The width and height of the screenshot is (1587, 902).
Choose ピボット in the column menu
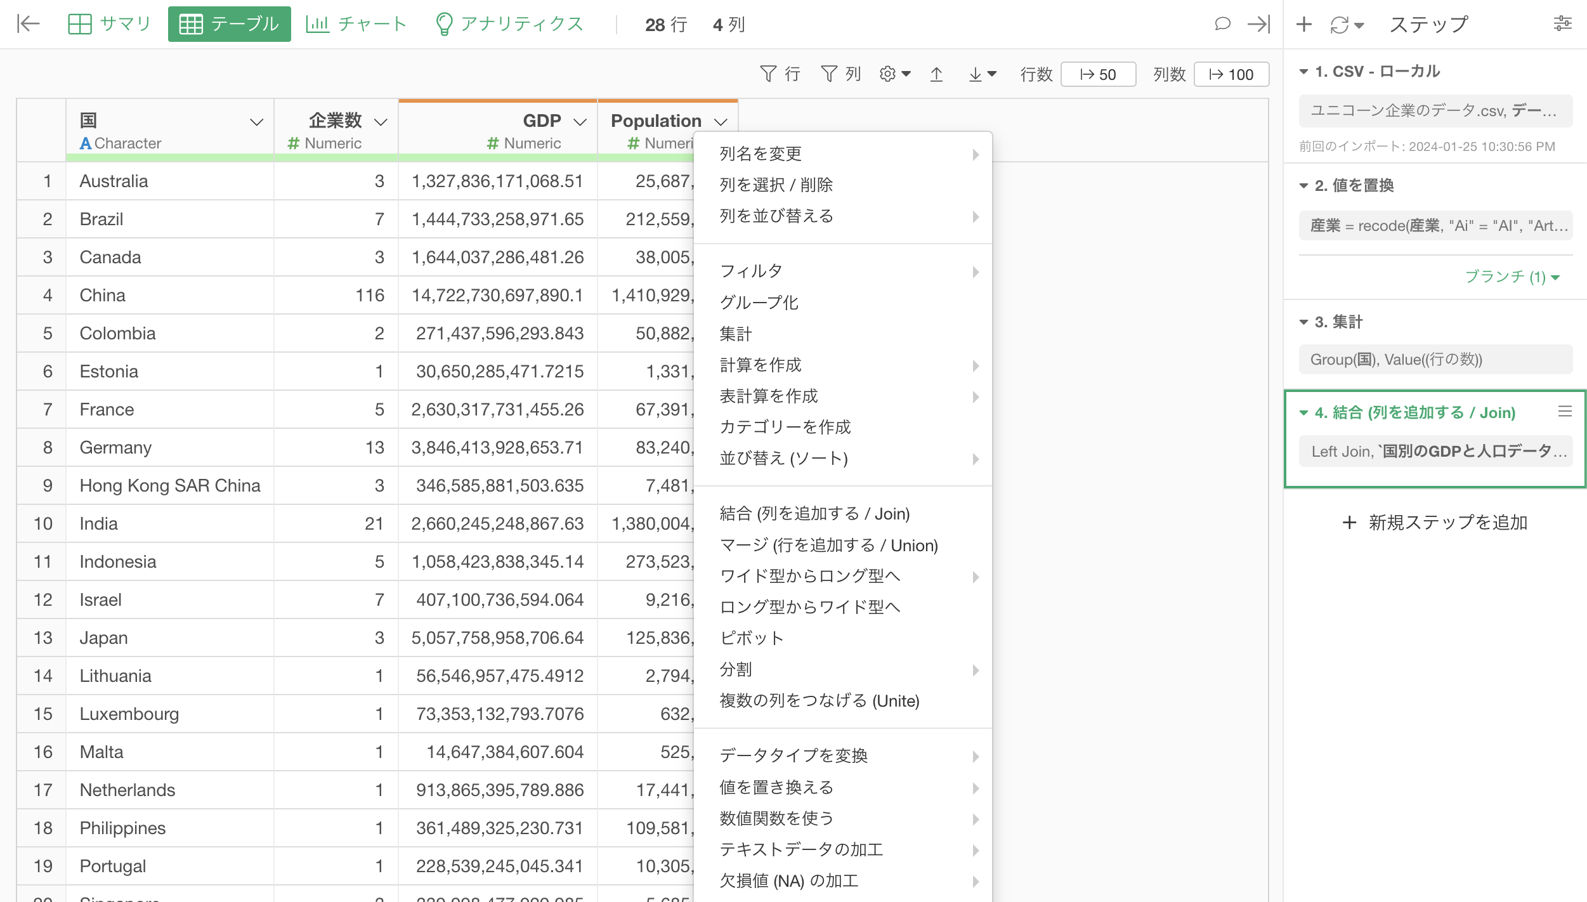click(x=752, y=638)
